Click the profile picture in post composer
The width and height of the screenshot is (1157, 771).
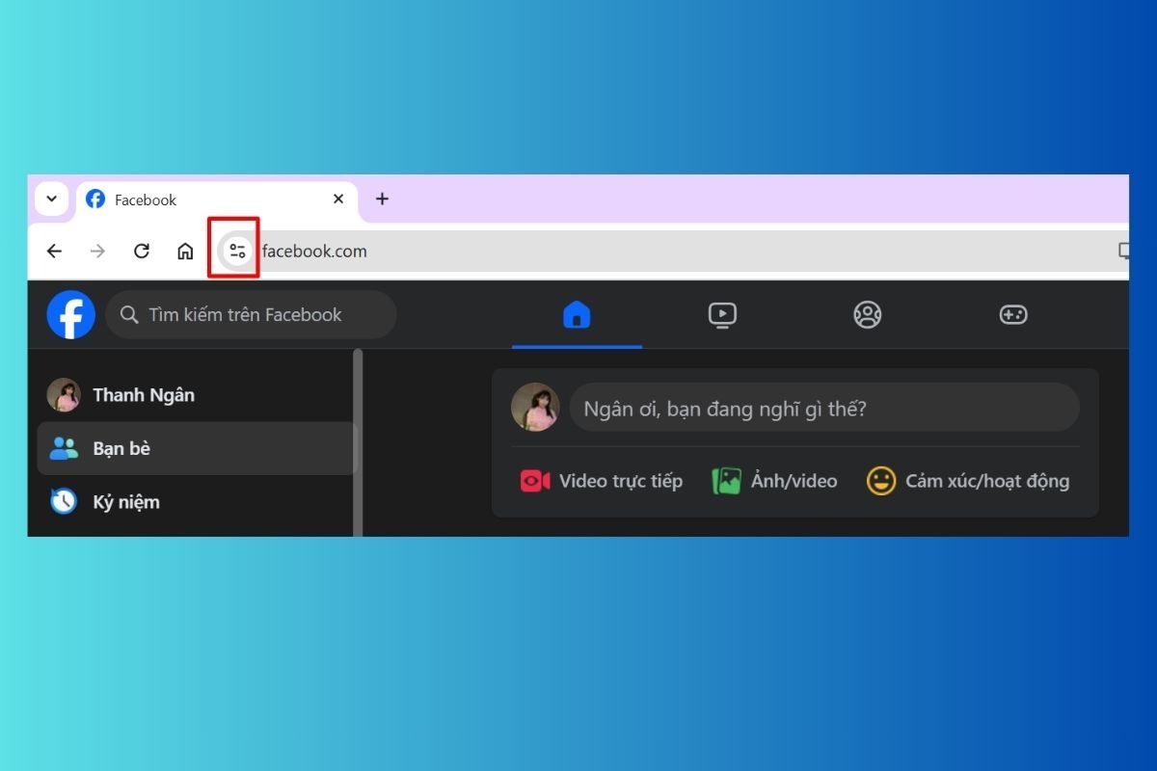click(535, 407)
